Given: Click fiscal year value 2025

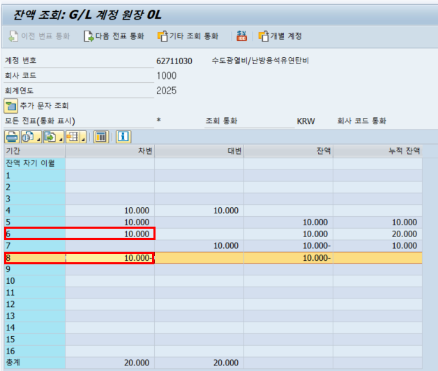Looking at the screenshot, I should (167, 91).
